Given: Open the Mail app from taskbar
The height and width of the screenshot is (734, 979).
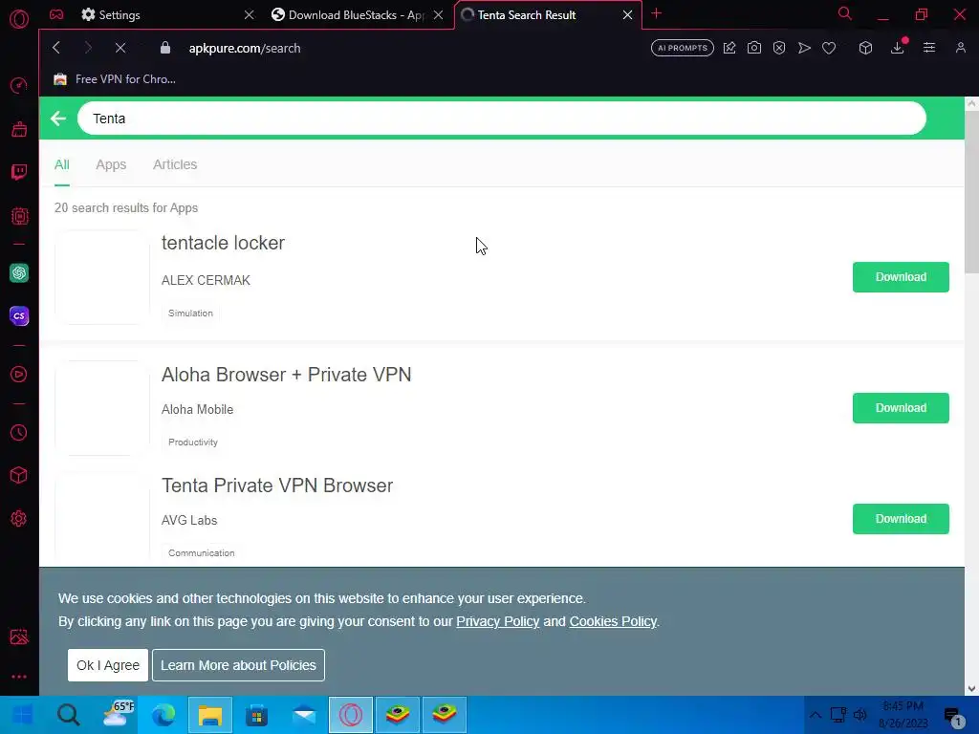Looking at the screenshot, I should pyautogui.click(x=304, y=715).
